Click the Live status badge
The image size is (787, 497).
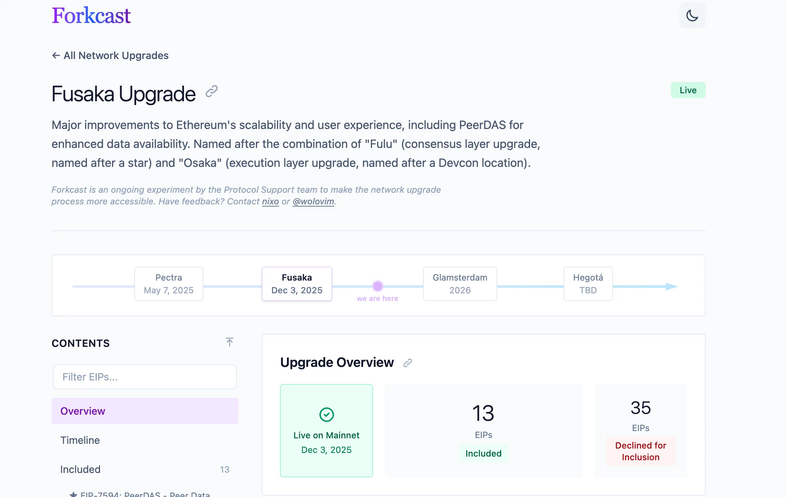point(688,90)
